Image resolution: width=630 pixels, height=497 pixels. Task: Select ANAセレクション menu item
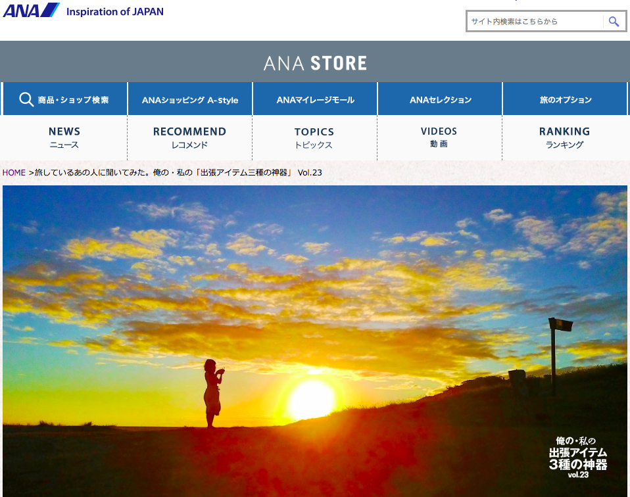click(x=441, y=99)
